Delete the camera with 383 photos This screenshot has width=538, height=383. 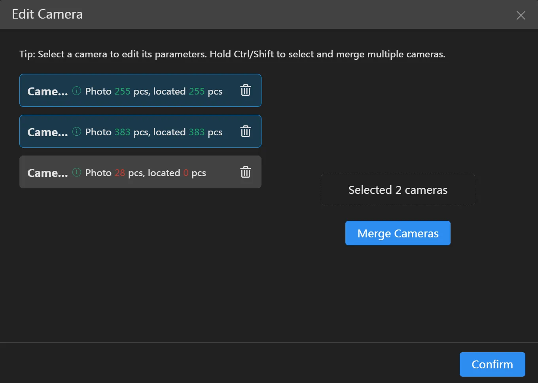(245, 131)
